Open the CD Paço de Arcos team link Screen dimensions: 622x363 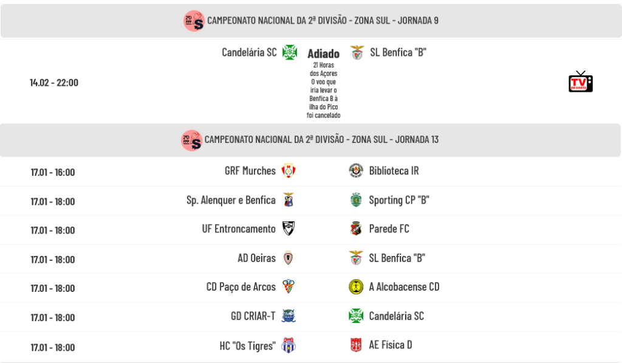241,287
